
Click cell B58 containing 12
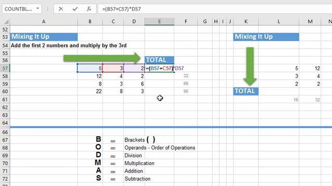coord(90,76)
